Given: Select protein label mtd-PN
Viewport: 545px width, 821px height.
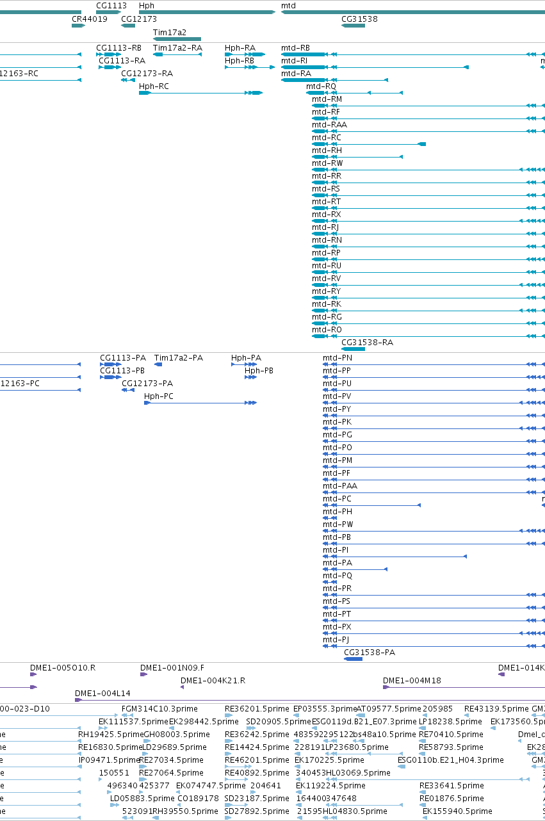Looking at the screenshot, I should (x=338, y=358).
